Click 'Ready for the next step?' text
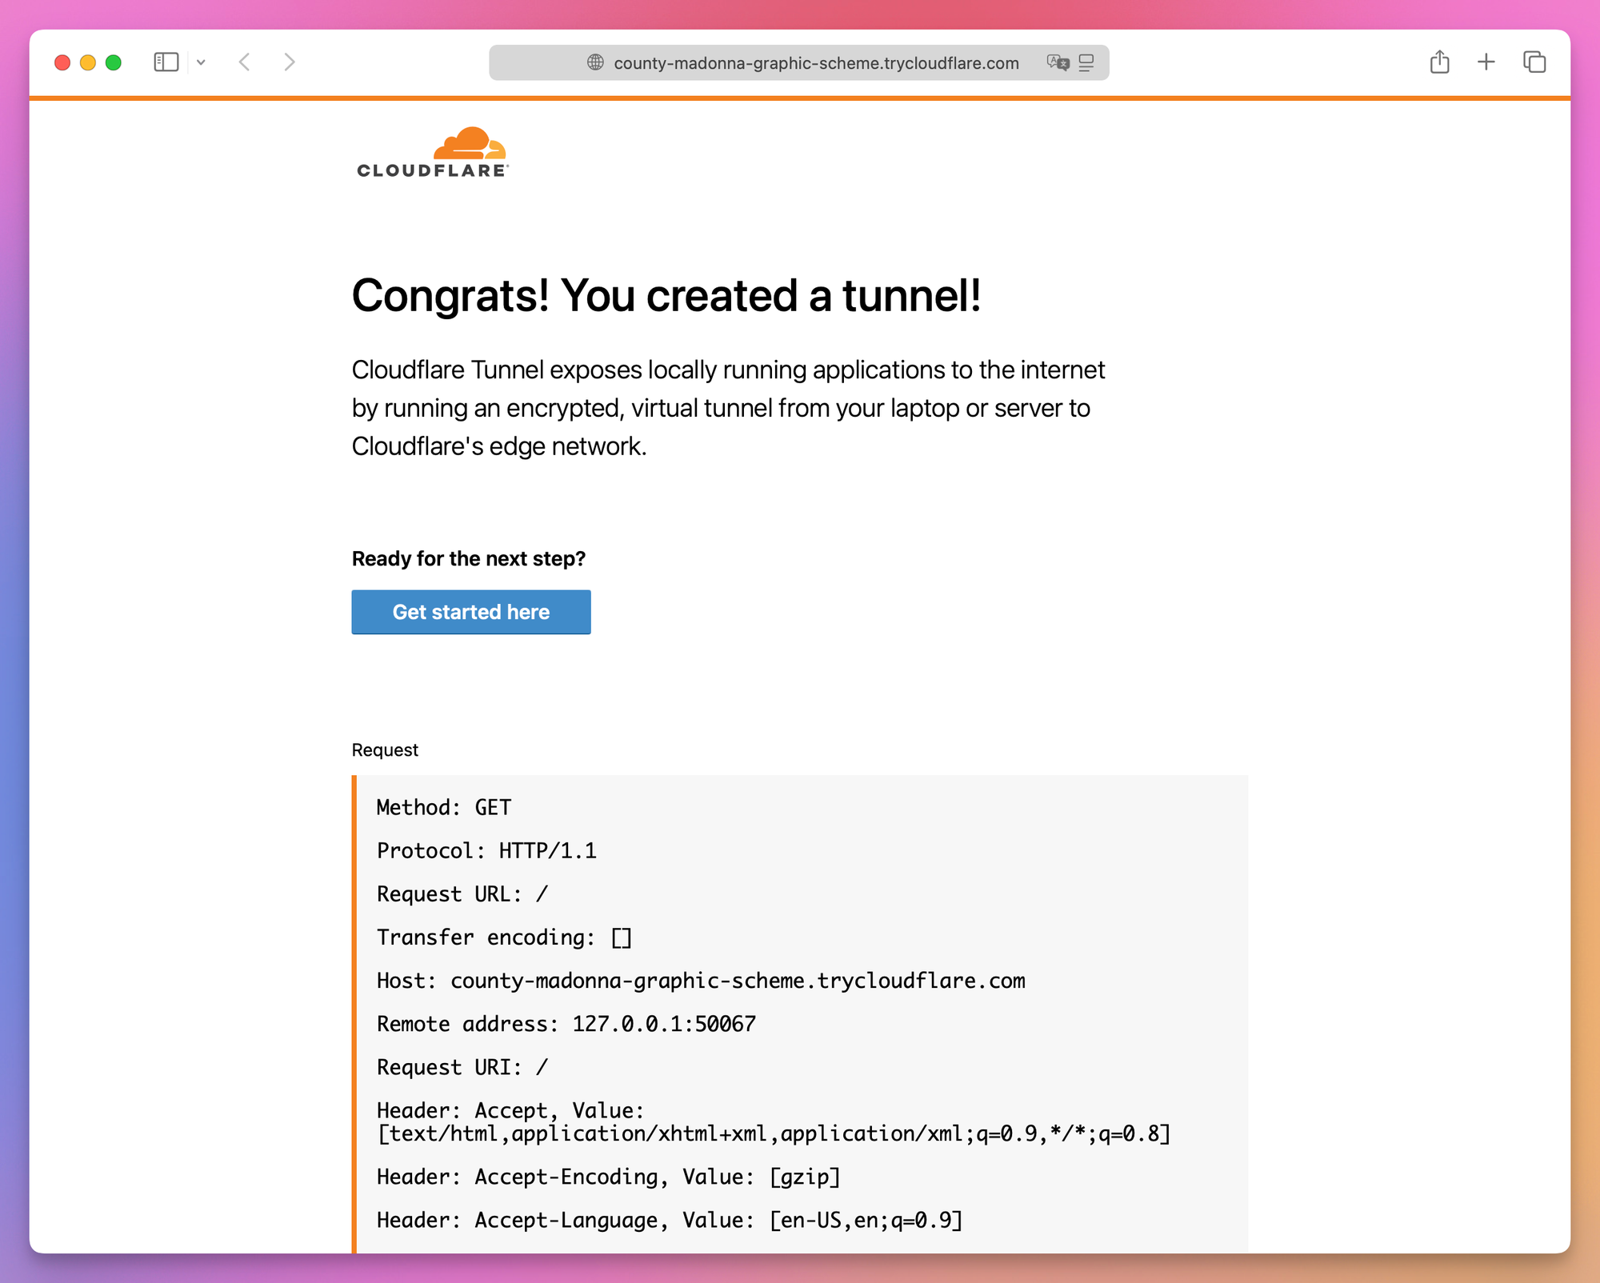The height and width of the screenshot is (1283, 1600). point(469,558)
